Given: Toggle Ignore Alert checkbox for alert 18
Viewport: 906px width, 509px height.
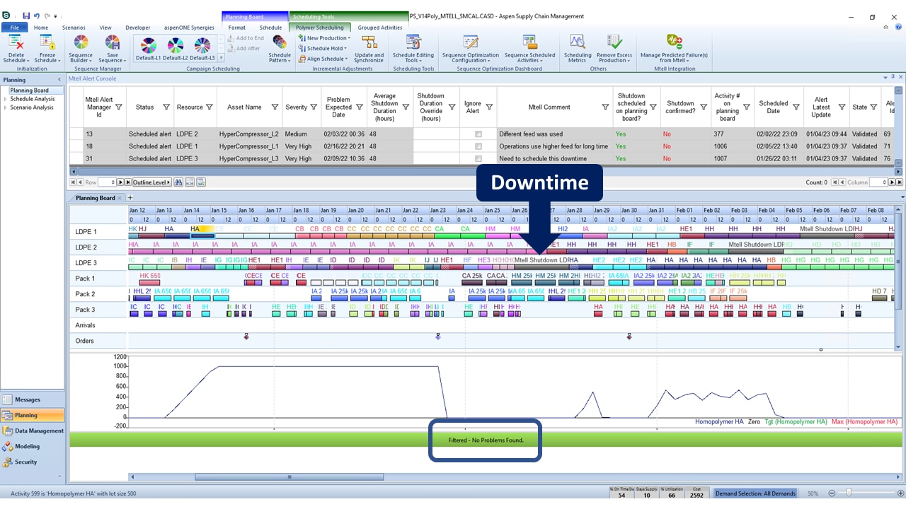Looking at the screenshot, I should click(x=478, y=146).
